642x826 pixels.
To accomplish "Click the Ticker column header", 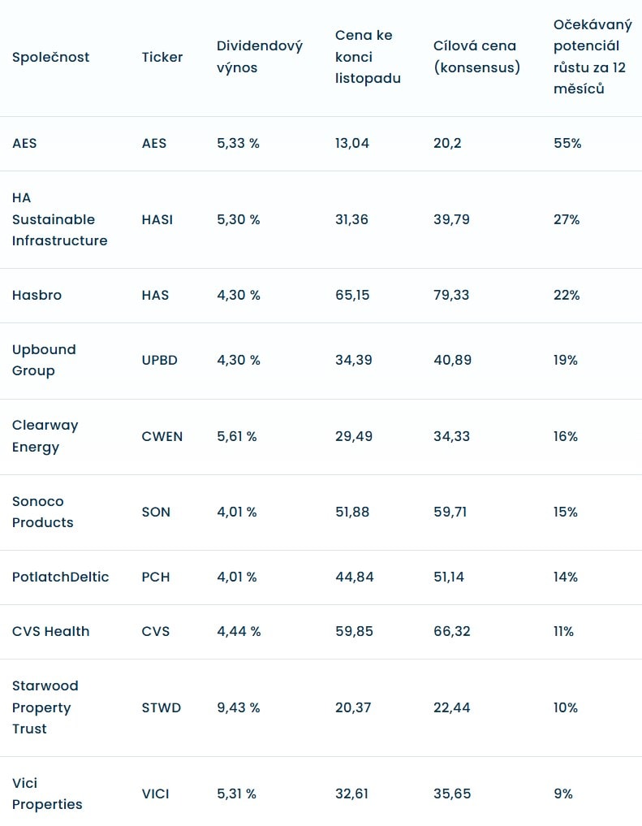I will coord(162,57).
